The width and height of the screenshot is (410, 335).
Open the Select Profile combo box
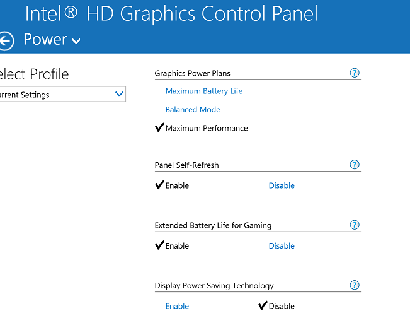click(x=63, y=94)
